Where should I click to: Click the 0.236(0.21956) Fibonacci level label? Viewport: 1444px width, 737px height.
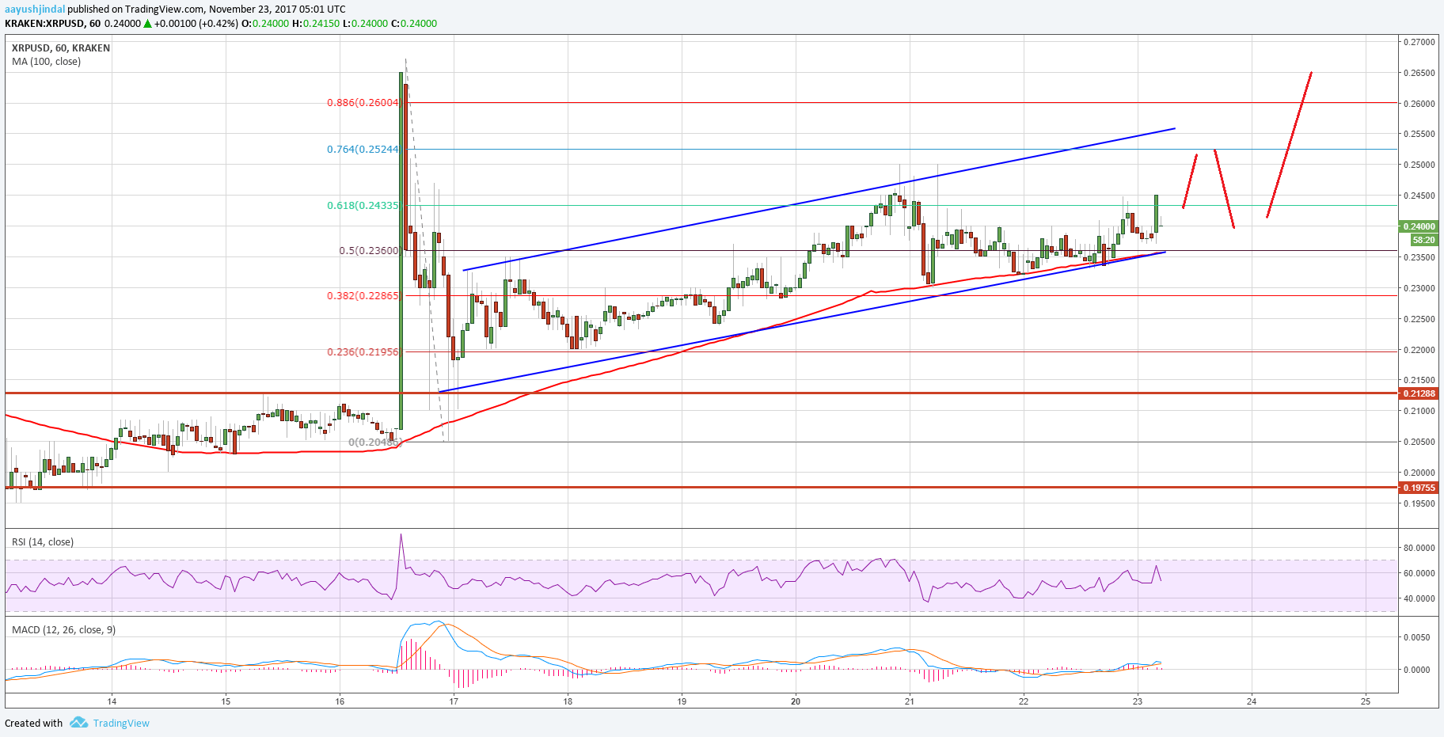(x=363, y=351)
